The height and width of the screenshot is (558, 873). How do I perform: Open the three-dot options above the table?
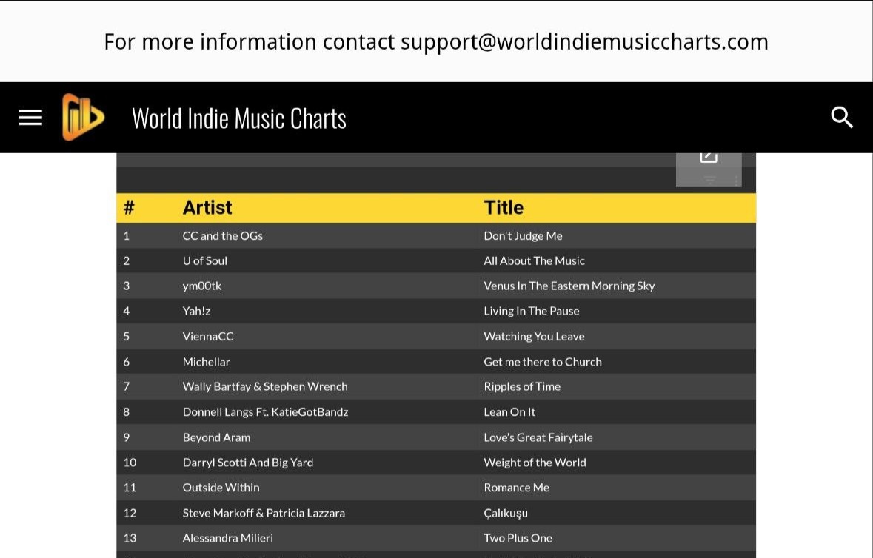click(x=736, y=180)
